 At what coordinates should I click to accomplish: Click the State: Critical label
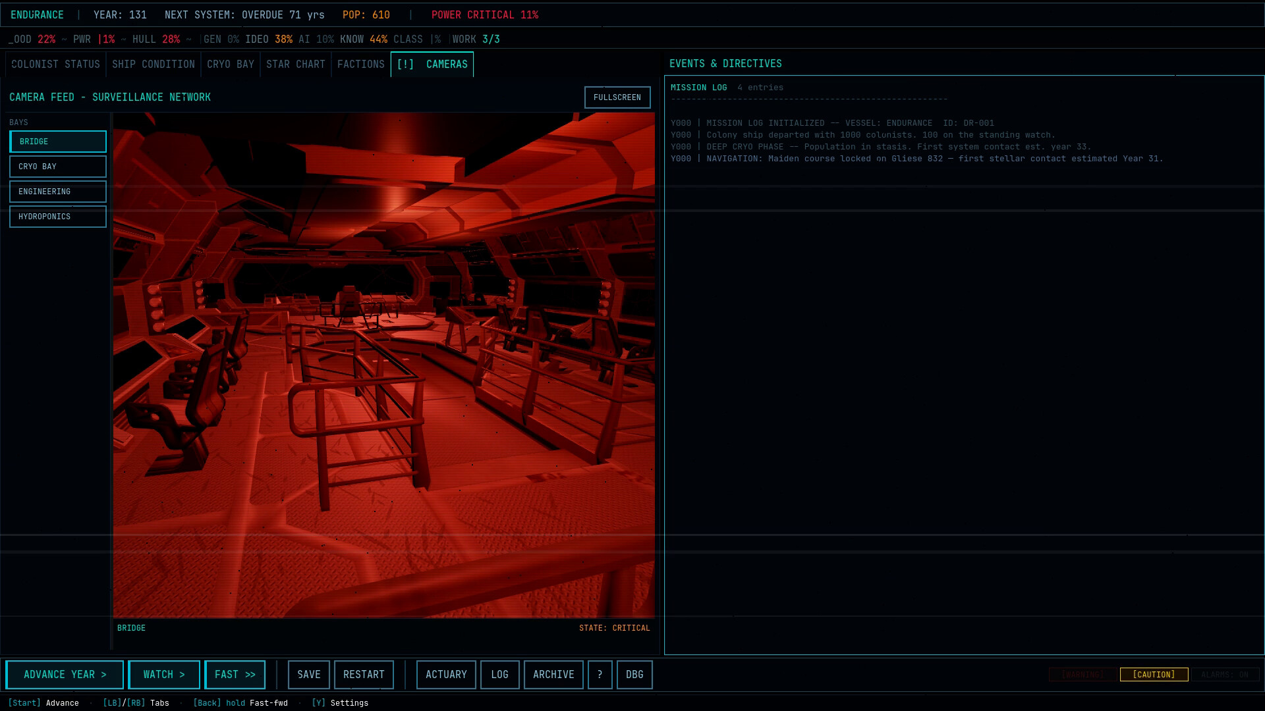pyautogui.click(x=615, y=628)
